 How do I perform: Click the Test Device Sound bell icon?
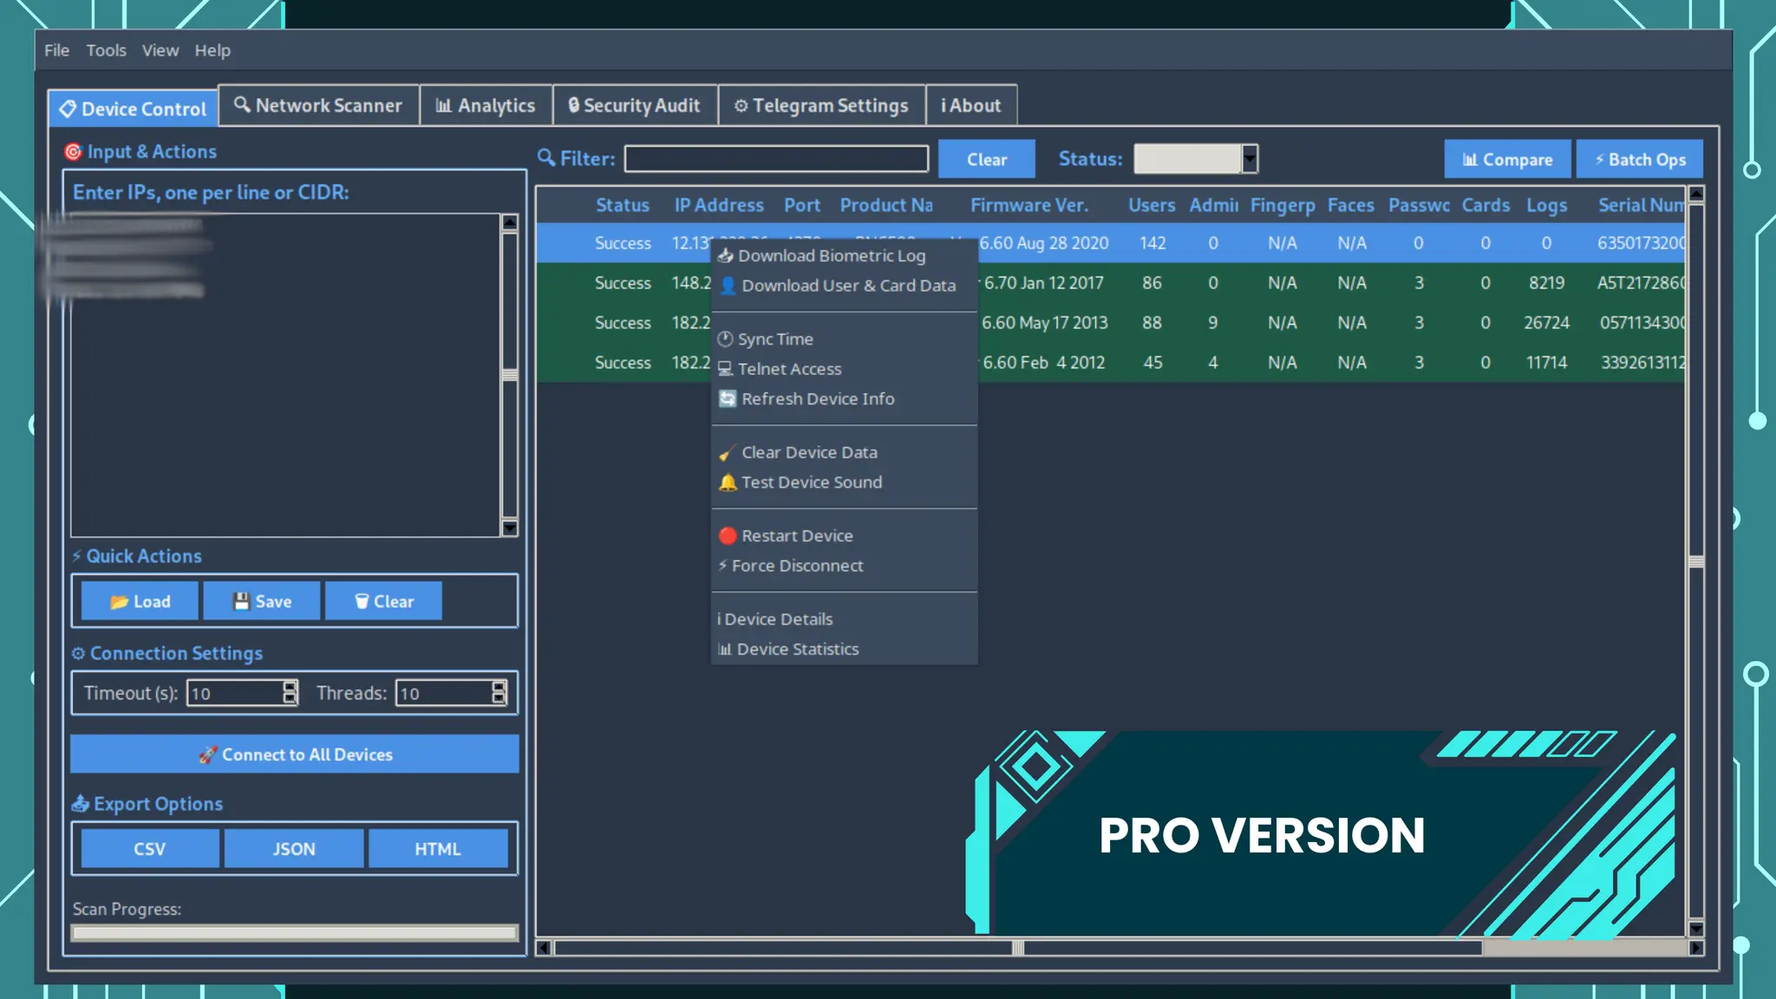point(728,482)
